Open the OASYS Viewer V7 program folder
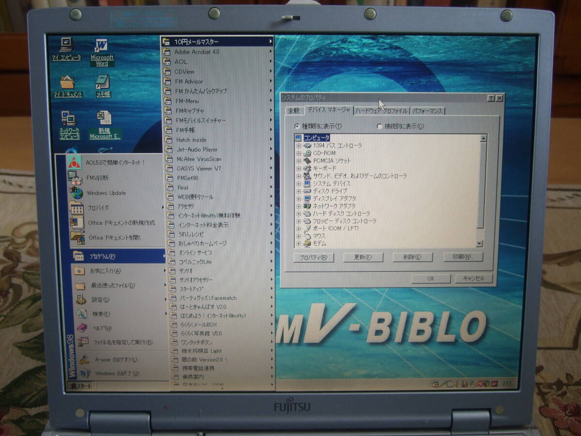 pyautogui.click(x=219, y=169)
